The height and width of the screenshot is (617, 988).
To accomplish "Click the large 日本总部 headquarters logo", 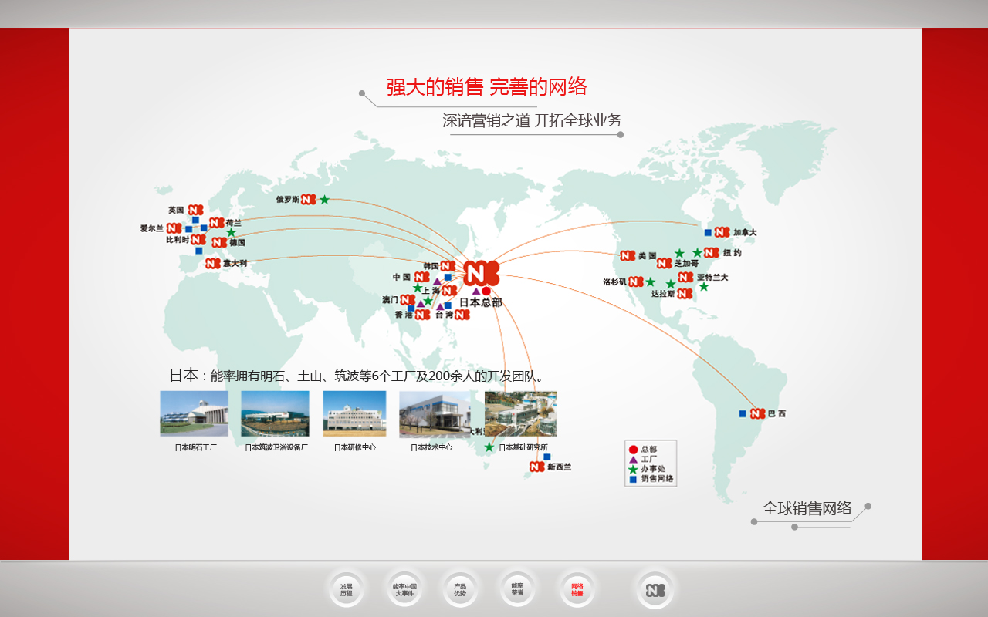I will (481, 273).
